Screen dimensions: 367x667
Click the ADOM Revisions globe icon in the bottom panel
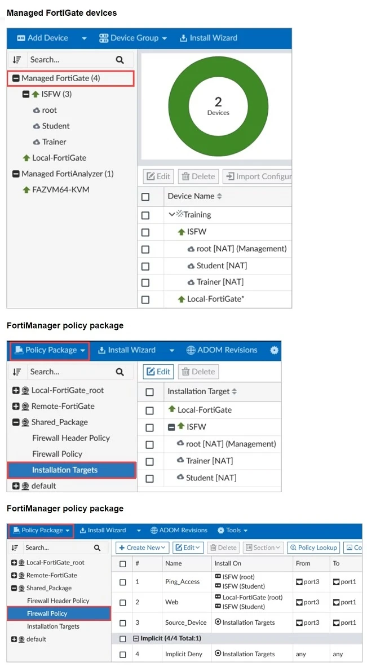point(154,531)
